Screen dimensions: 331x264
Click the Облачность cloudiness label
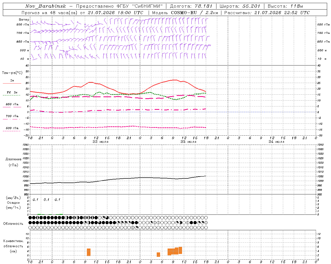click(x=13, y=224)
